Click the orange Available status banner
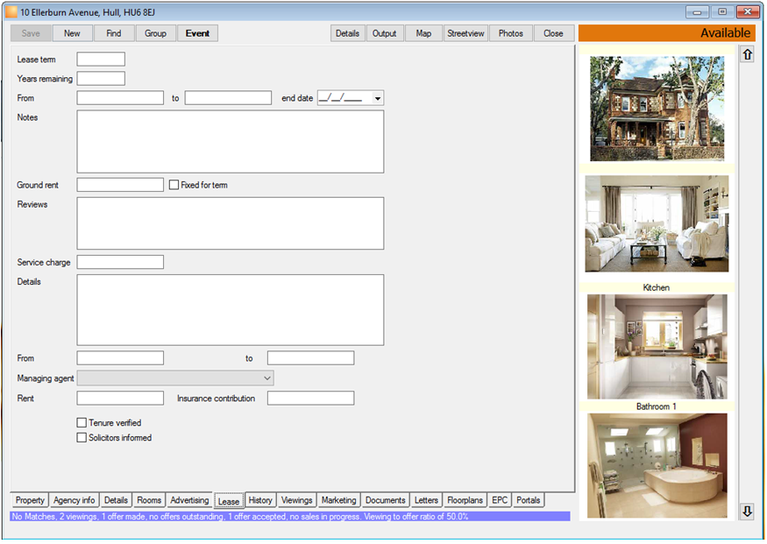 tap(667, 33)
